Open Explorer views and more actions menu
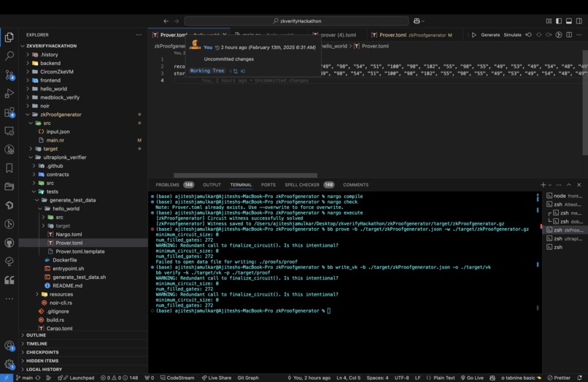 [139, 34]
